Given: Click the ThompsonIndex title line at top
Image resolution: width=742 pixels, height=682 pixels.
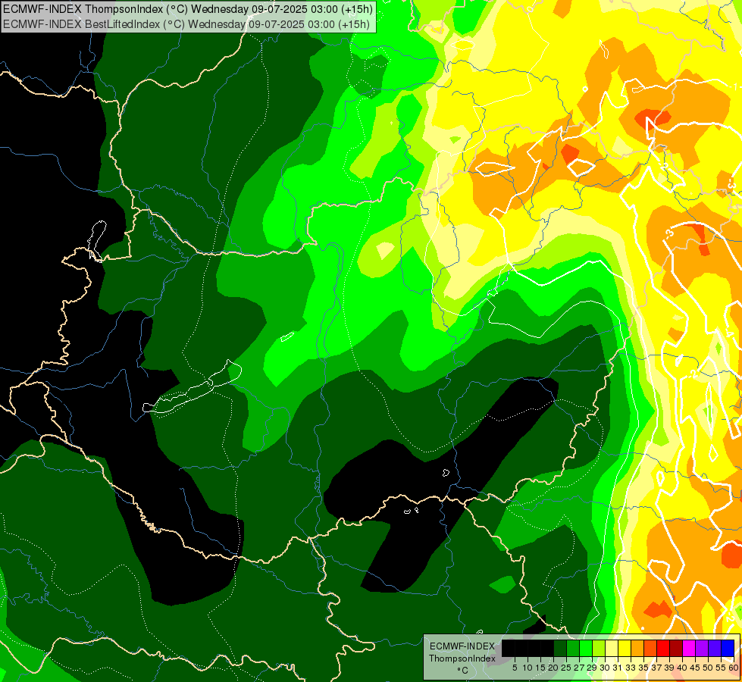Looking at the screenshot, I should click(x=188, y=8).
